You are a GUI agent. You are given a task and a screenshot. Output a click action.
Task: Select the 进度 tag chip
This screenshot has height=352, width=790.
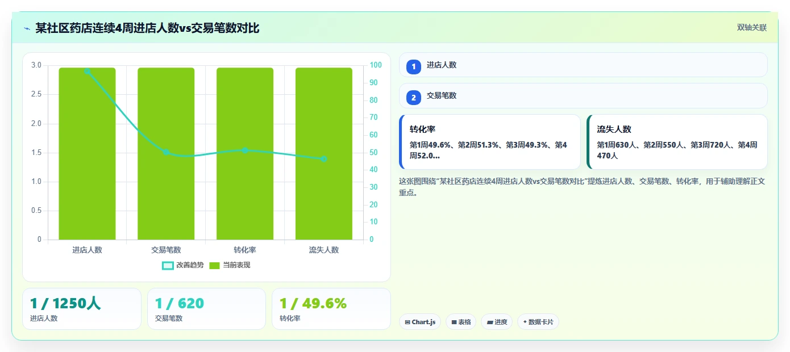click(497, 322)
